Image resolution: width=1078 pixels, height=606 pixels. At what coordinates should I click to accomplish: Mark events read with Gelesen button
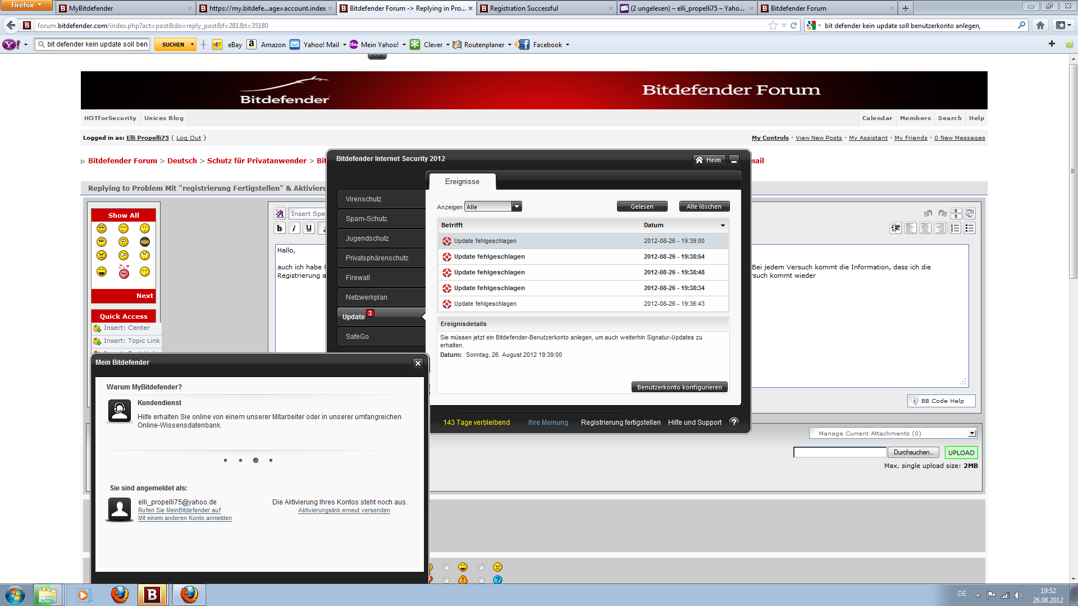pos(642,206)
